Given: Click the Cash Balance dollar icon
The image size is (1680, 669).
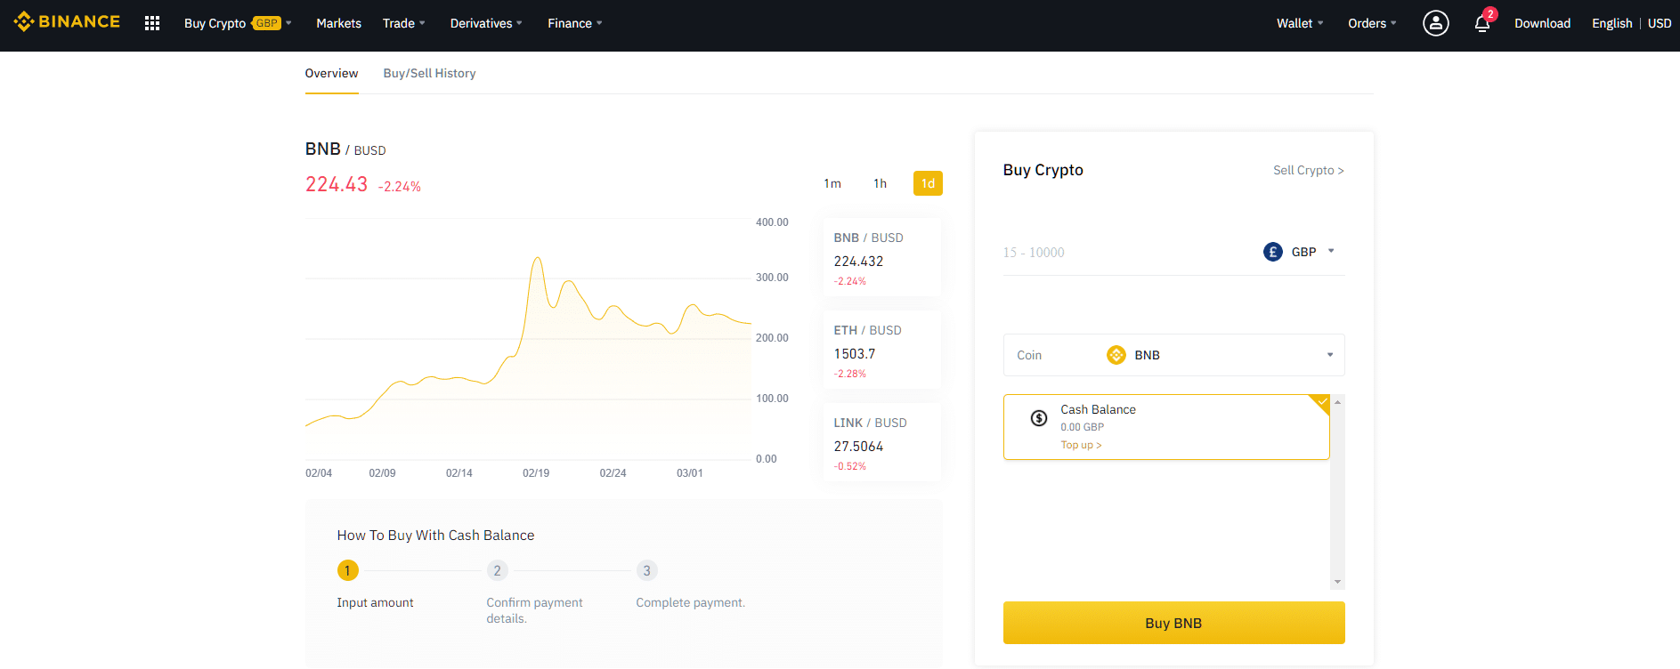Looking at the screenshot, I should (x=1039, y=418).
